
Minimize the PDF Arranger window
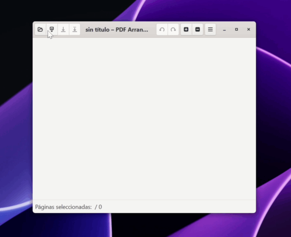point(225,30)
